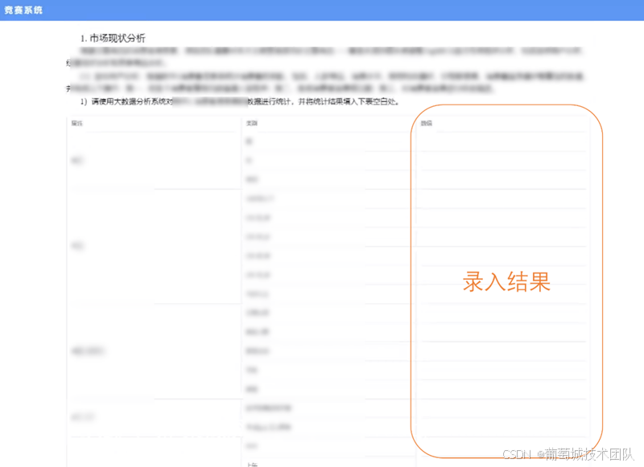Image resolution: width=644 pixels, height=467 pixels.
Task: Click the first merged cell in 属性 column
Action: [x=77, y=161]
